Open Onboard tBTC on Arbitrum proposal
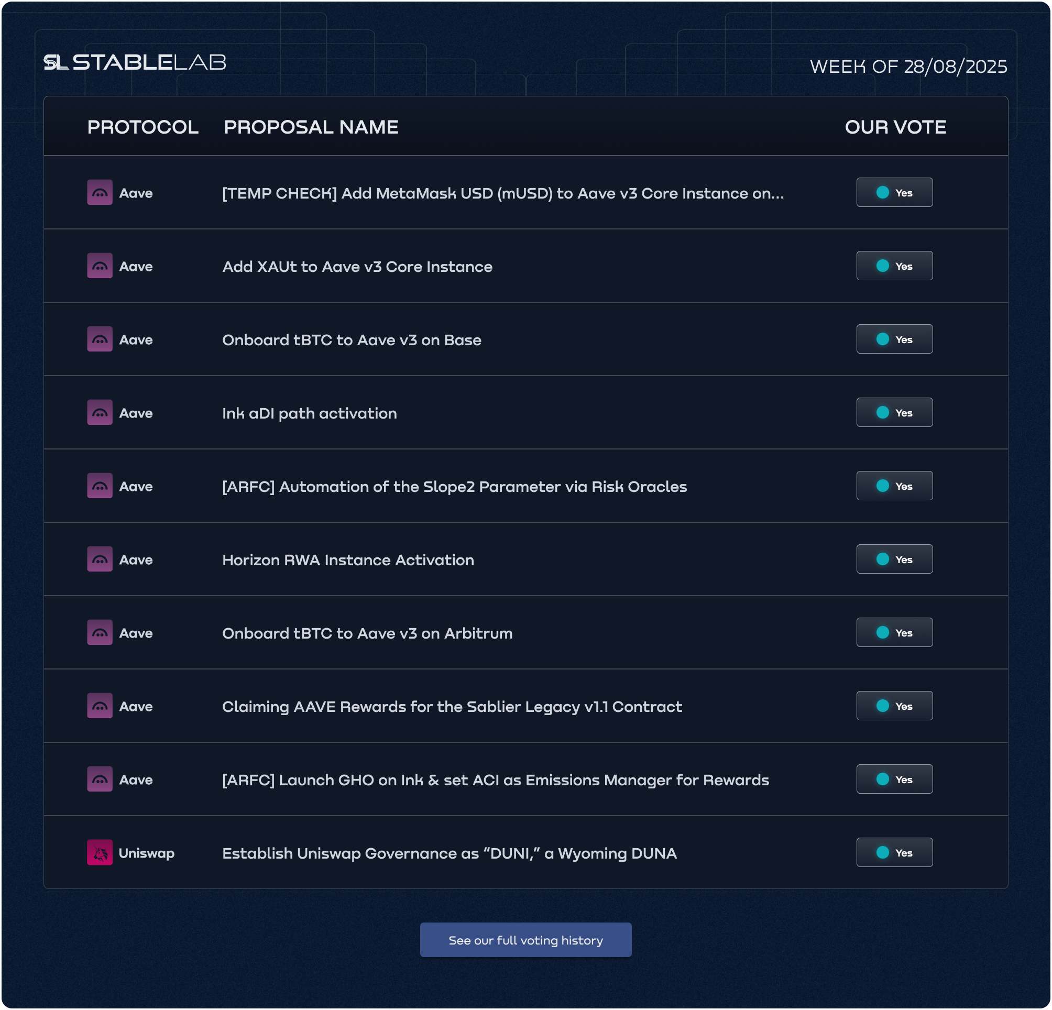The image size is (1052, 1010). tap(367, 633)
